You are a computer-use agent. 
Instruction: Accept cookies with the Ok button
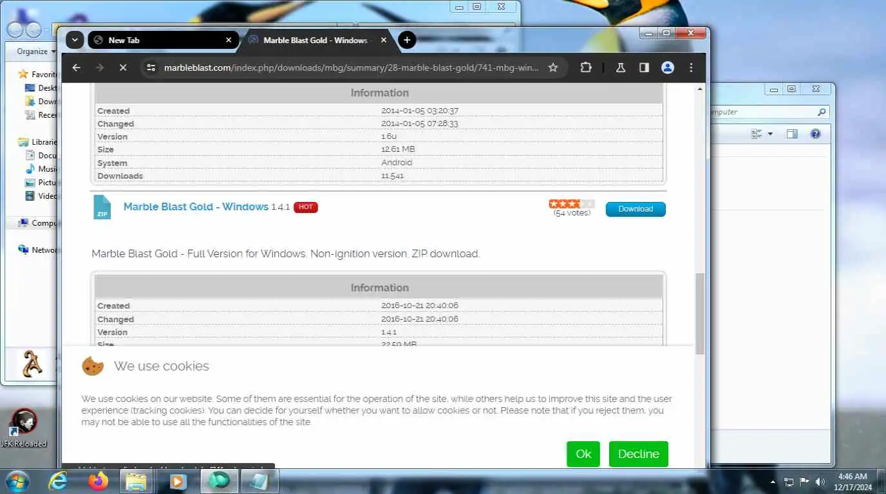click(583, 454)
